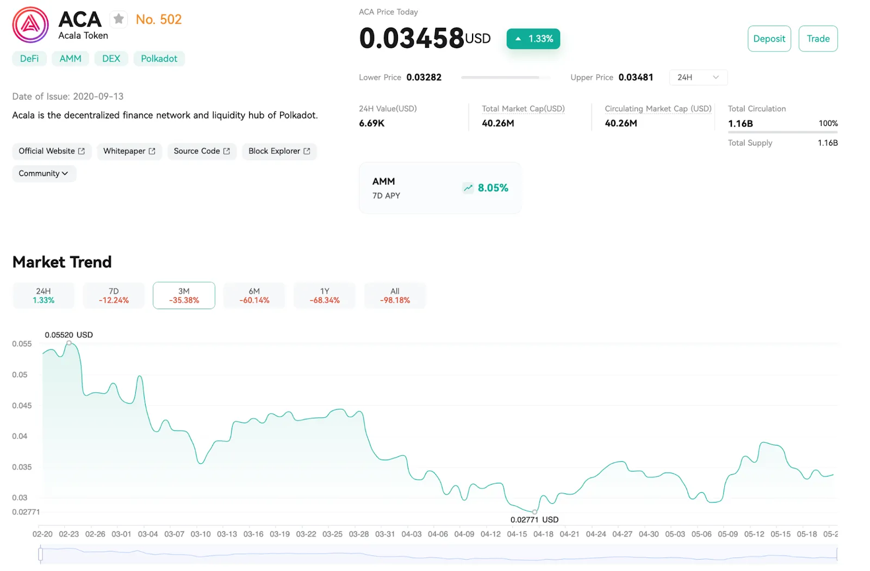
Task: Click the Upper Price 0.03481 value
Action: (x=636, y=78)
